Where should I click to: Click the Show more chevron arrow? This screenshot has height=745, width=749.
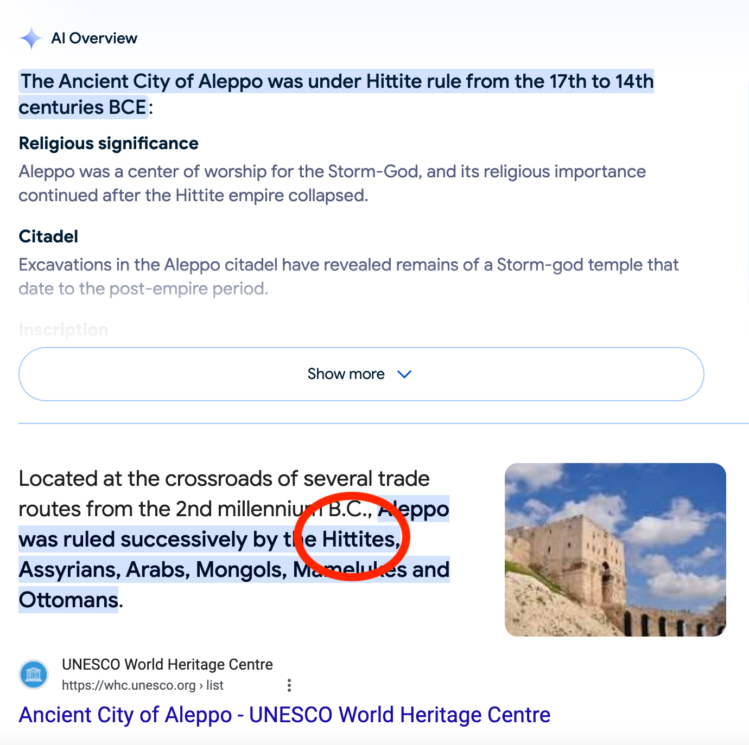click(404, 374)
